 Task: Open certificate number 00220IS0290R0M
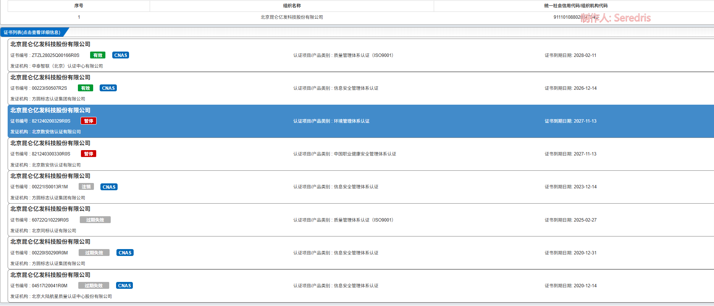50,253
